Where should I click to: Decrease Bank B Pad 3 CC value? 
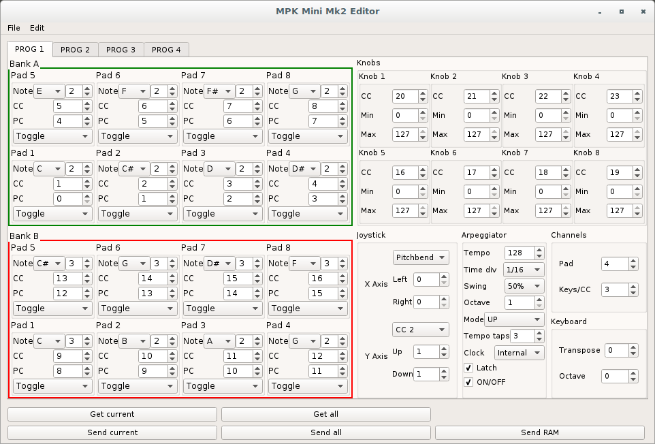[257, 360]
